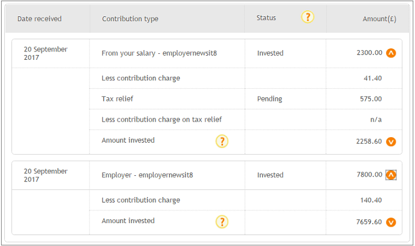Viewport: 415px width, 246px height.
Task: Click the 2300.00 amount value
Action: click(x=370, y=53)
